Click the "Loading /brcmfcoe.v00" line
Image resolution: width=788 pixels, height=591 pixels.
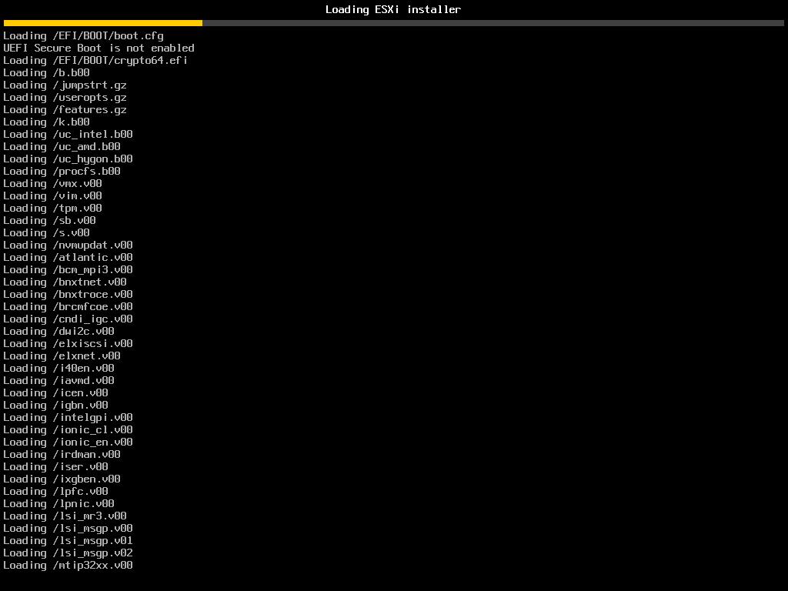pos(68,306)
